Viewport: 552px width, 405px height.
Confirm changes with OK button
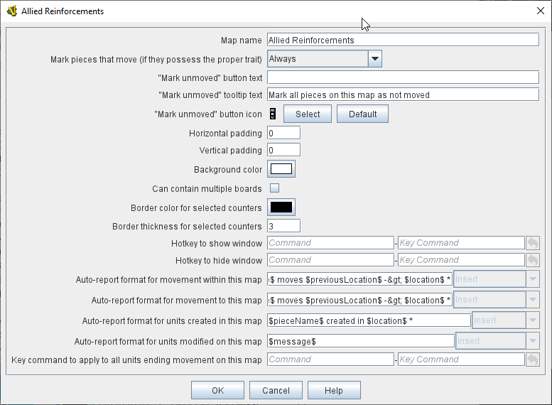pyautogui.click(x=217, y=390)
